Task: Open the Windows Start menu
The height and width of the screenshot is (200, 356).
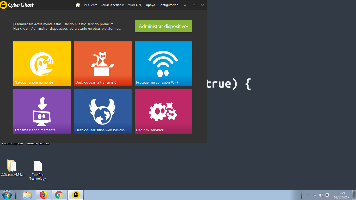Action: (7, 195)
